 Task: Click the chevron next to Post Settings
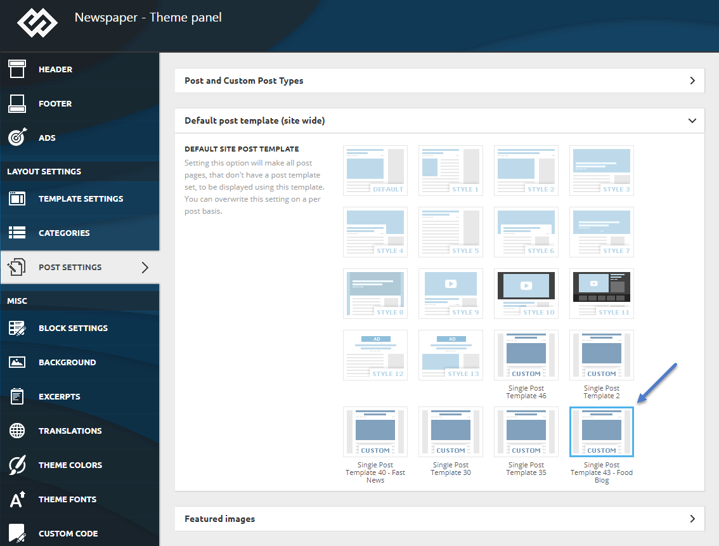145,267
